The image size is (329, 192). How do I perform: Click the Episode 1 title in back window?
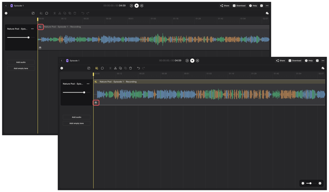point(19,6)
